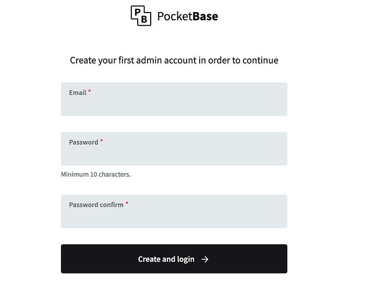
Task: Click the "Minimum 10 characters." hint text
Action: coord(95,174)
